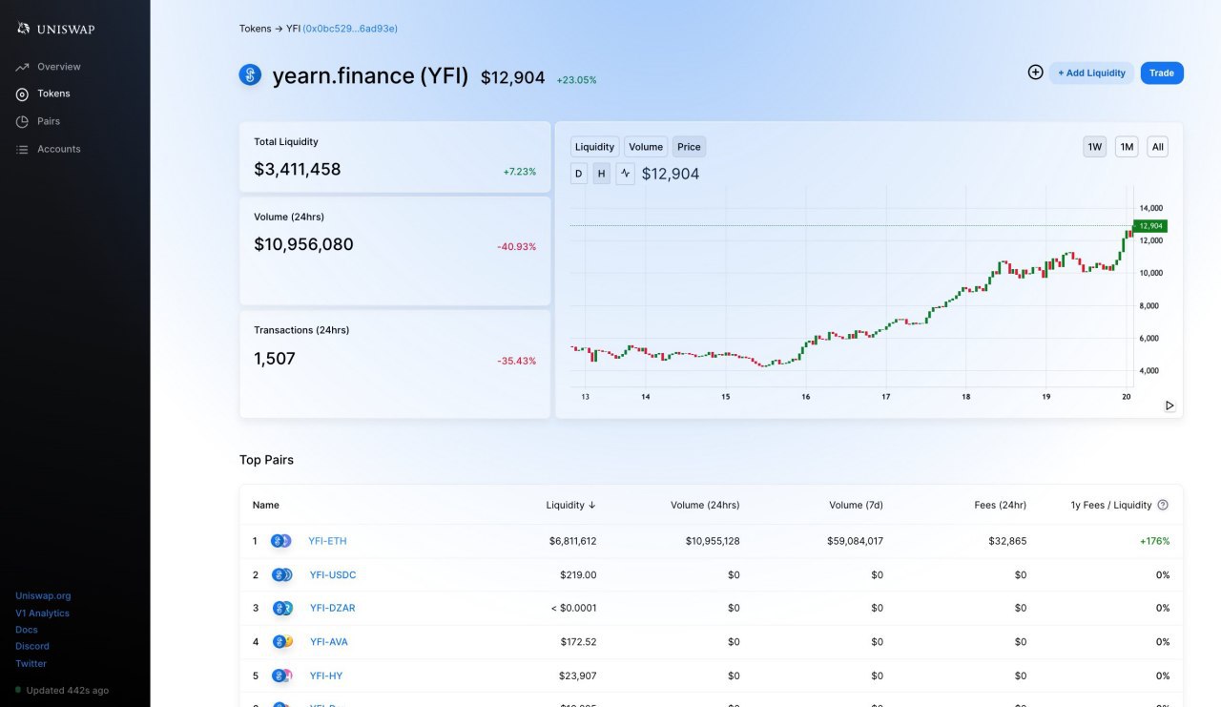The width and height of the screenshot is (1221, 707).
Task: Click the green 12,904 price axis label
Action: (1150, 226)
